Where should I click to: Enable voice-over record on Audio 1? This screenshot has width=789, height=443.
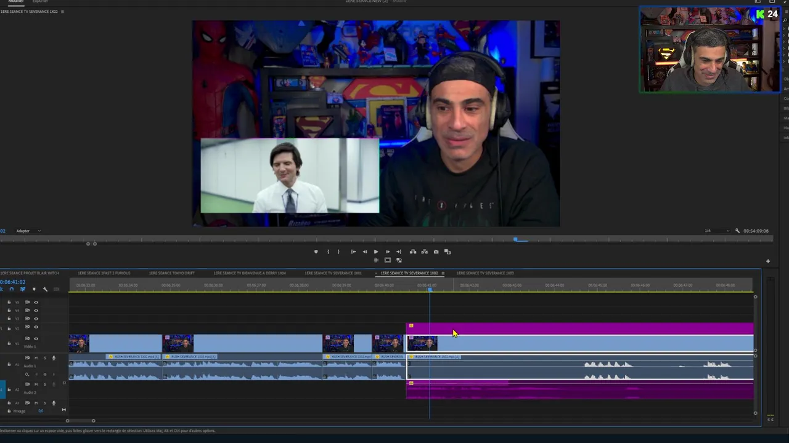(54, 358)
